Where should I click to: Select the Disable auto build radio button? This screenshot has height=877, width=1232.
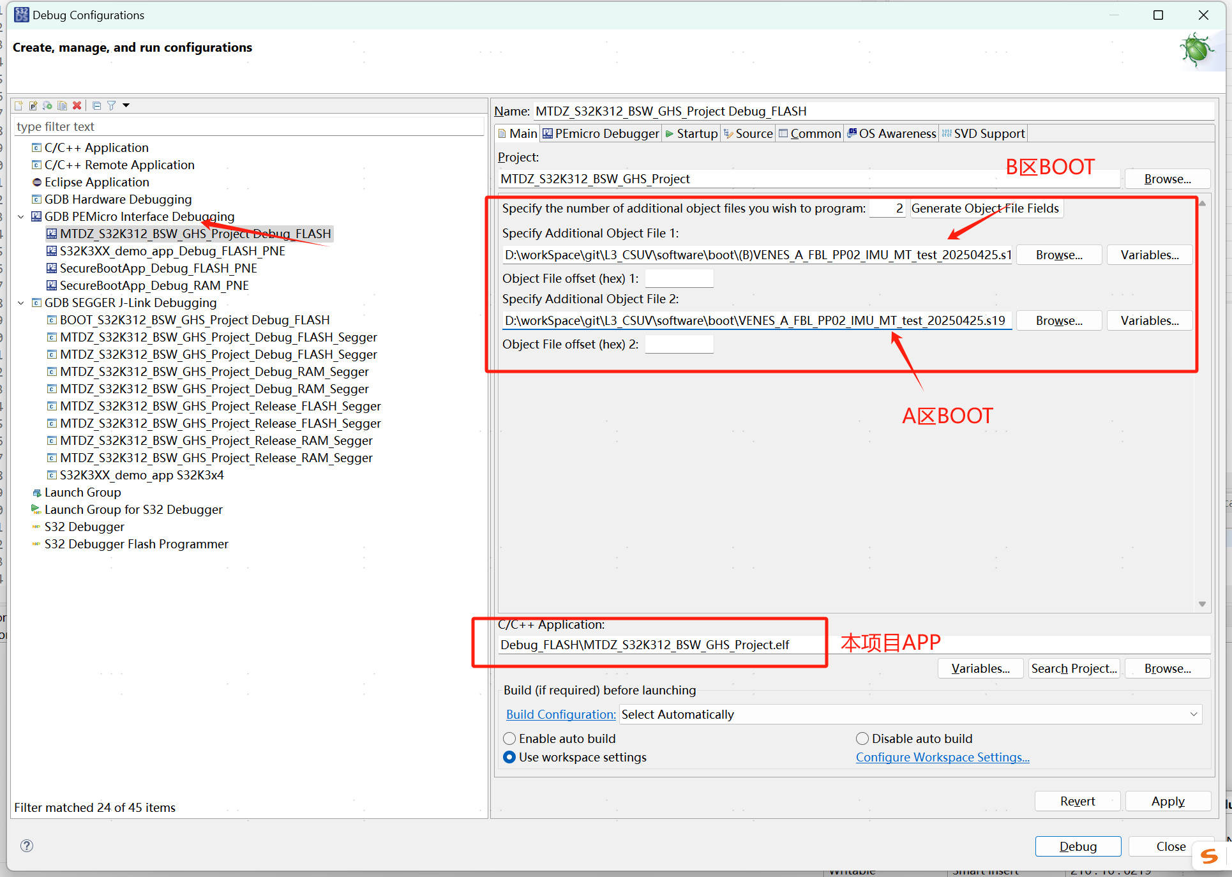coord(862,738)
